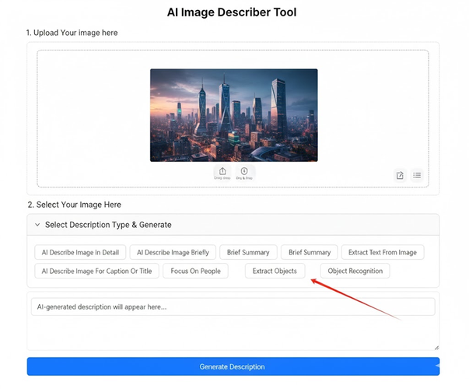Click the uploaded city skyline thumbnail
Viewport: 469px width, 389px height.
point(233,115)
